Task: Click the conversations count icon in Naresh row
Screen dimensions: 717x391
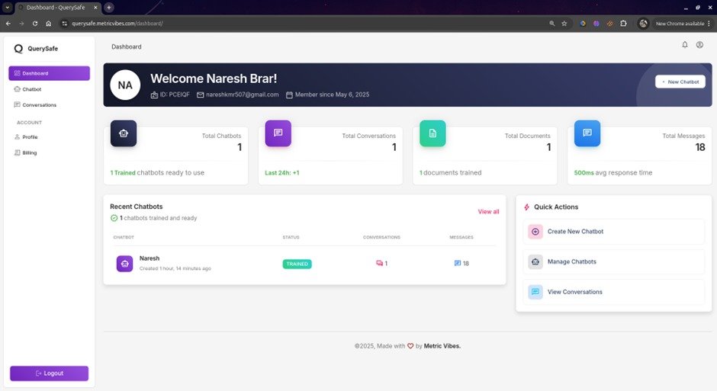Action: click(x=379, y=263)
